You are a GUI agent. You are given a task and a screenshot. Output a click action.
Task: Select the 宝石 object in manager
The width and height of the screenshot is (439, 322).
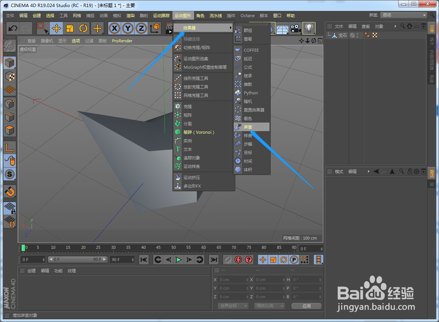coord(342,35)
